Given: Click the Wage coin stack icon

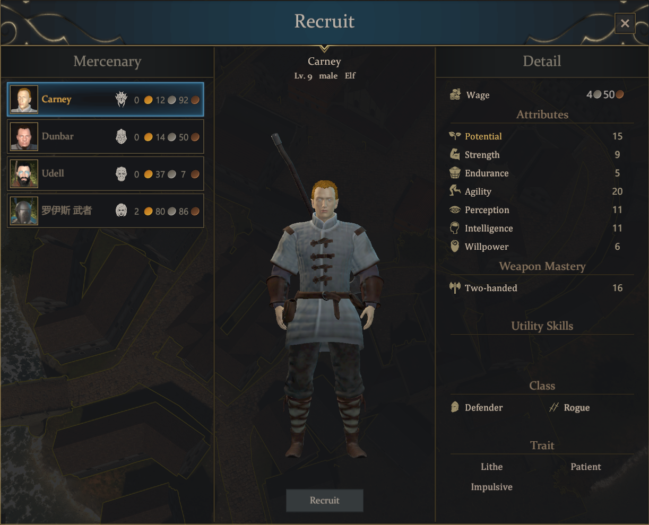Looking at the screenshot, I should click(455, 95).
